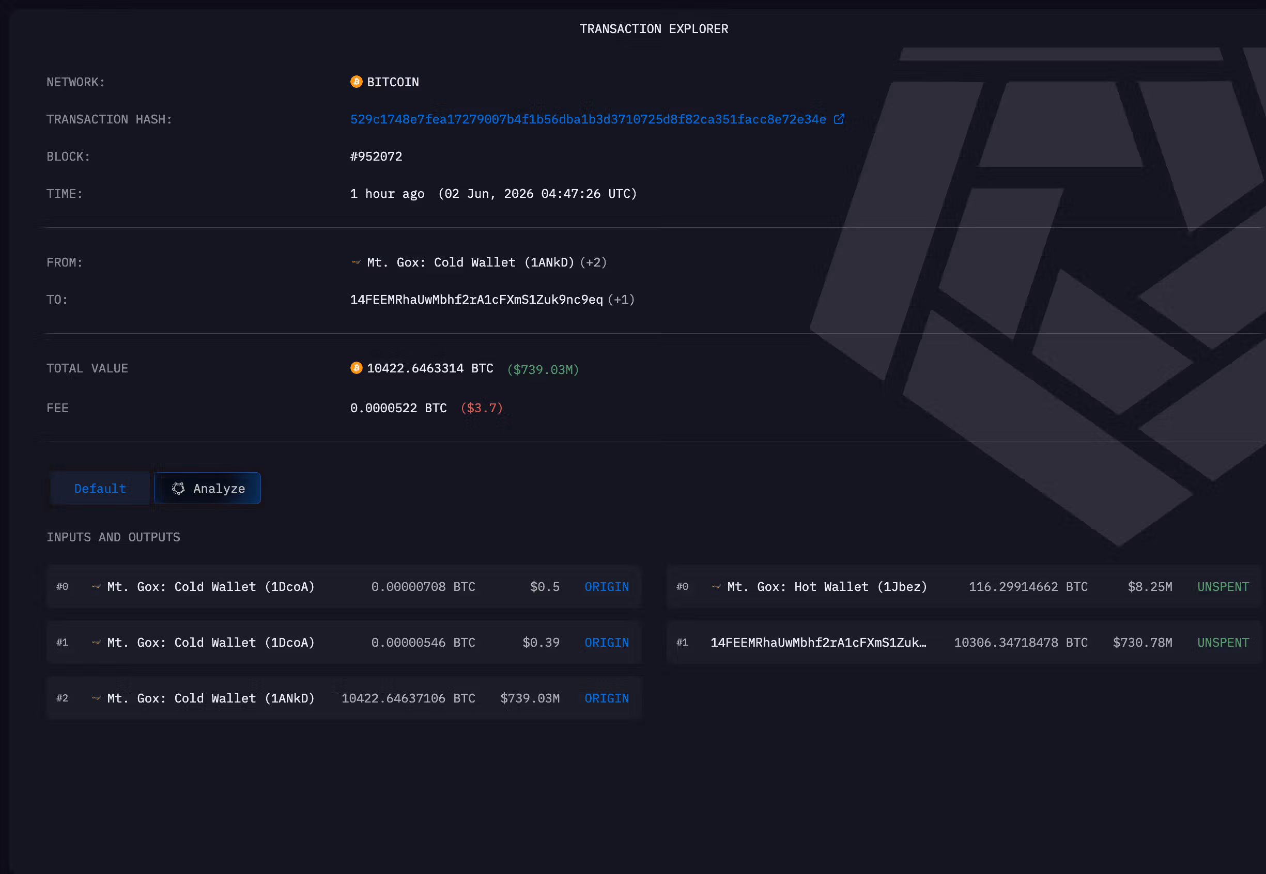The width and height of the screenshot is (1266, 874).
Task: Click the 116.29914662 BTC output amount
Action: pyautogui.click(x=1028, y=587)
